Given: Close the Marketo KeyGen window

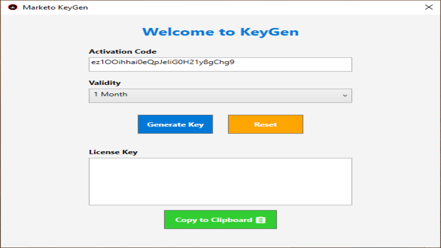Looking at the screenshot, I should [x=429, y=7].
